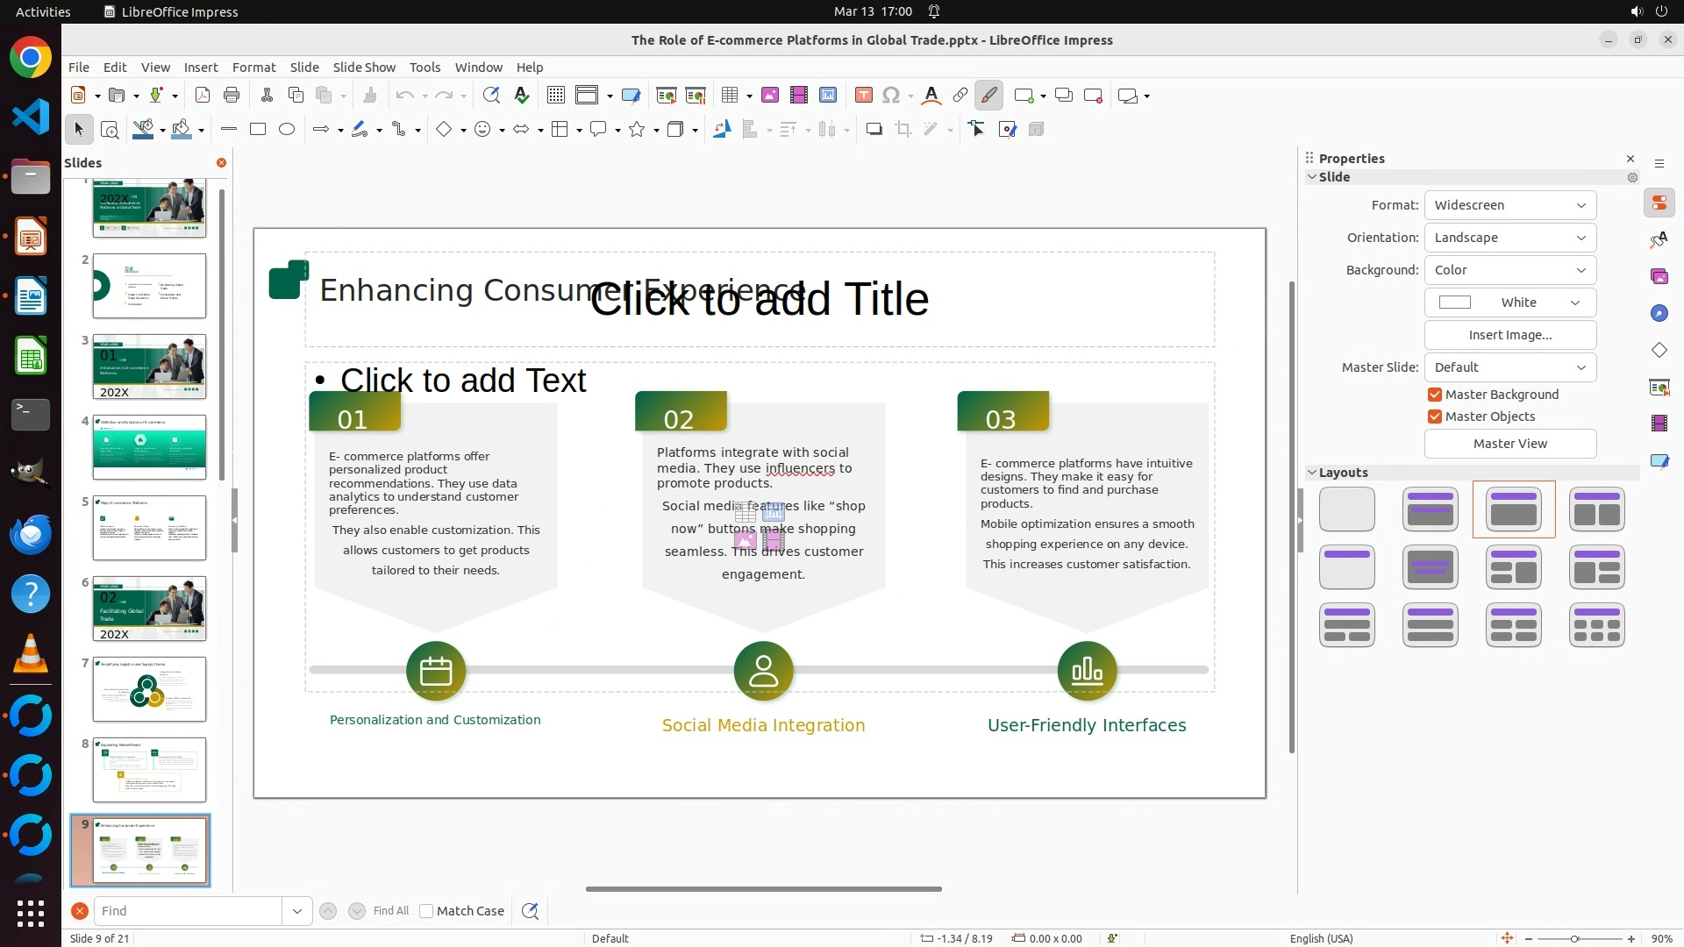1684x947 pixels.
Task: Collapse the Layouts section expander
Action: [1313, 473]
